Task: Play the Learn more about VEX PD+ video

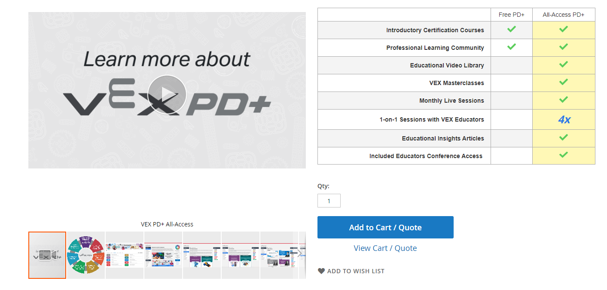Action: click(167, 95)
